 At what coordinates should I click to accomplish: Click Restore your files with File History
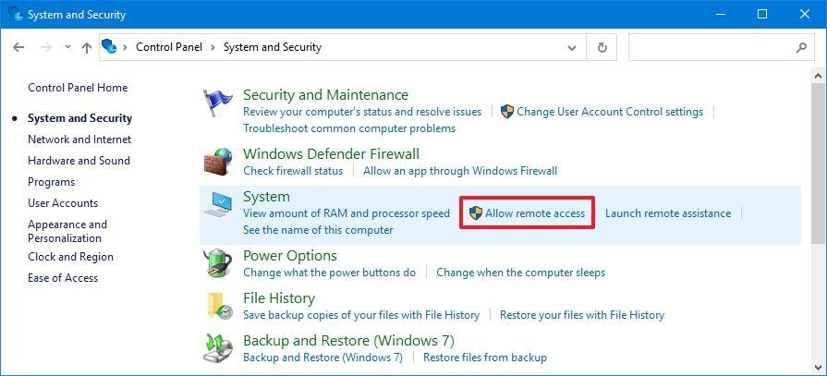tap(582, 315)
